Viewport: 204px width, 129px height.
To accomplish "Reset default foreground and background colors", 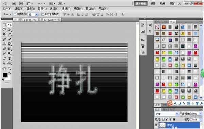I will 3,79.
